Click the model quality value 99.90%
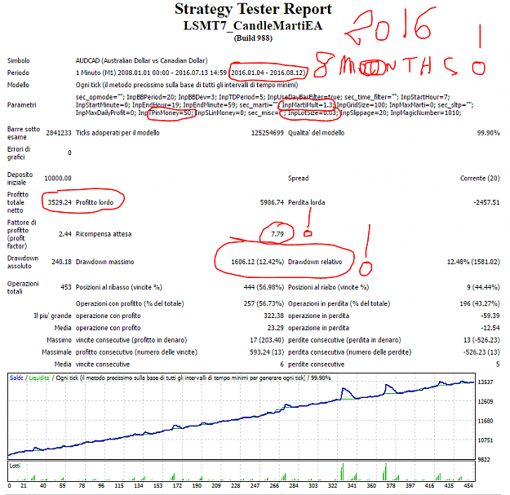 tap(488, 133)
